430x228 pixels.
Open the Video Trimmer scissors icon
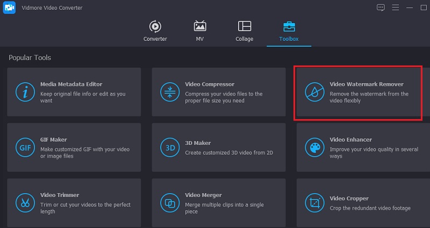[25, 203]
